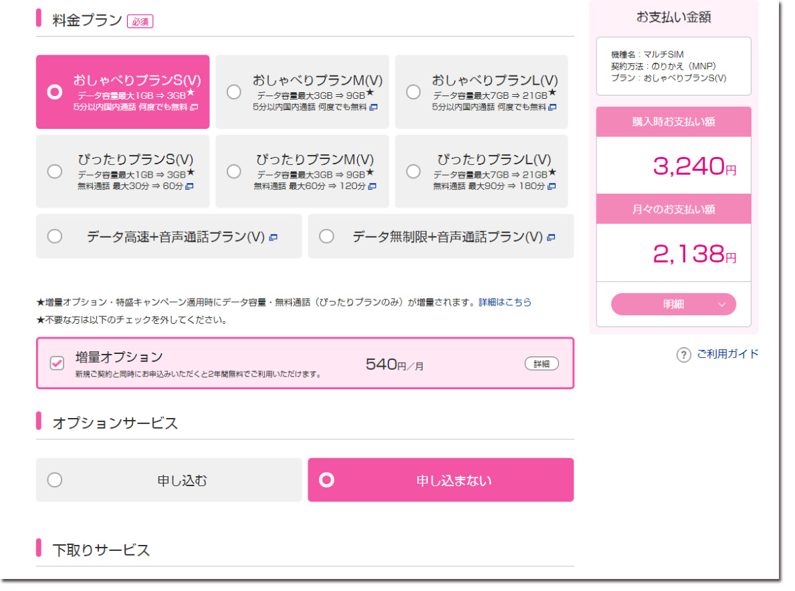Open external link icon on ぴったりプランM(V)
Image resolution: width=795 pixels, height=591 pixels.
[x=372, y=186]
